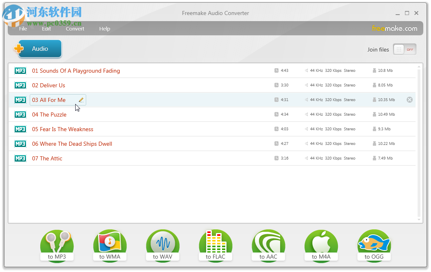Image resolution: width=431 pixels, height=272 pixels.
Task: Open the Help menu
Action: tap(104, 28)
